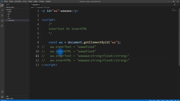Close the index.html editor tab
This screenshot has width=180, height=101.
tap(39, 5)
